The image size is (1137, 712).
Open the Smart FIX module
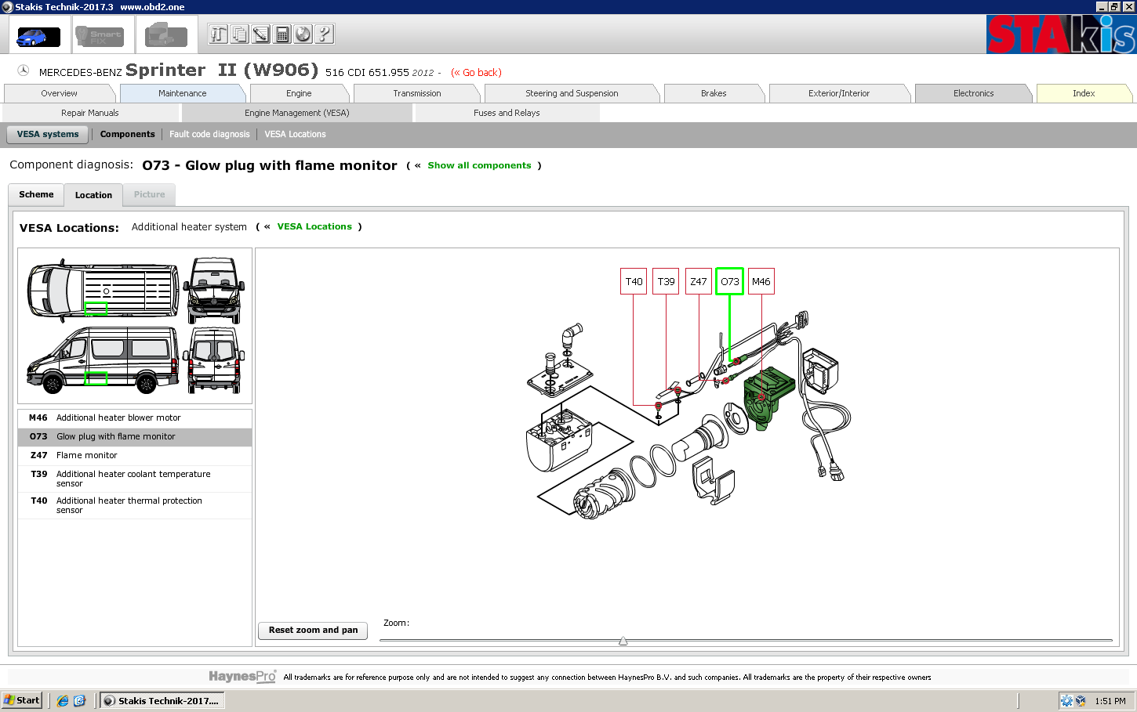pyautogui.click(x=99, y=36)
